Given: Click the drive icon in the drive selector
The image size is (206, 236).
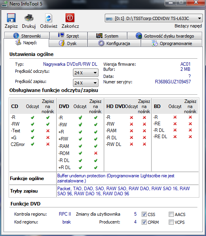Looking at the screenshot, I should point(109,19).
